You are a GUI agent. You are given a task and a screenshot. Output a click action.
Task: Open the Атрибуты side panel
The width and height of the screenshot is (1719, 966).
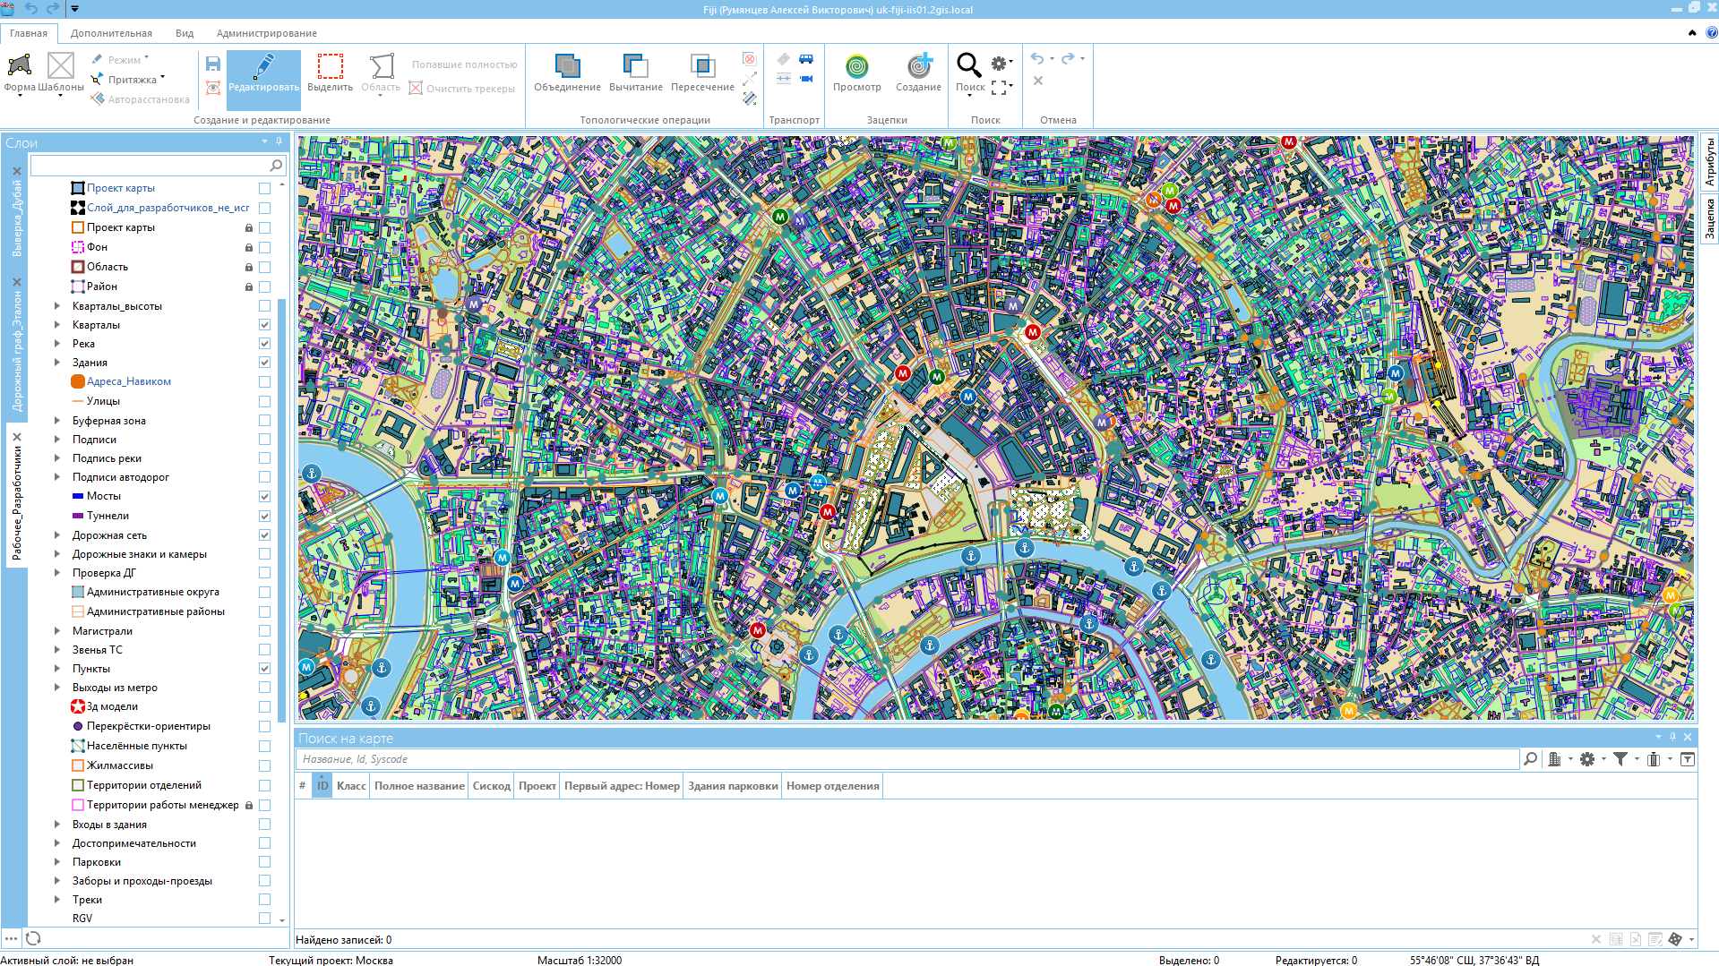(x=1709, y=163)
